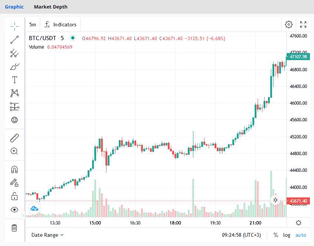The width and height of the screenshot is (314, 246).
Task: Open the Indicators dialog
Action: click(60, 24)
